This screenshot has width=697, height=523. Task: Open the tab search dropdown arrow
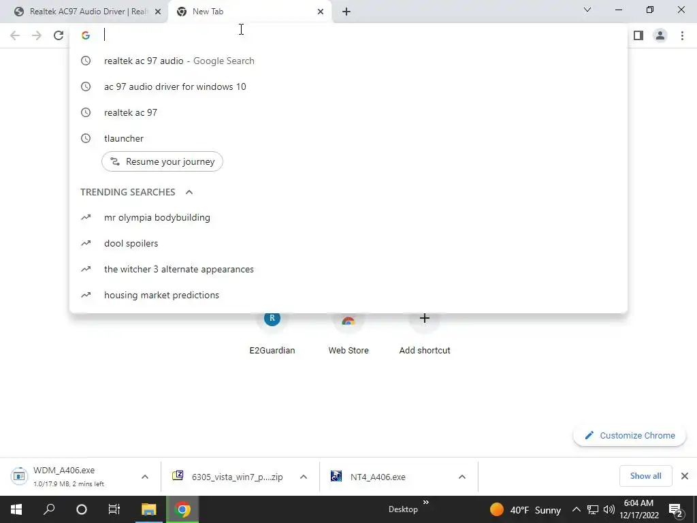pos(587,10)
